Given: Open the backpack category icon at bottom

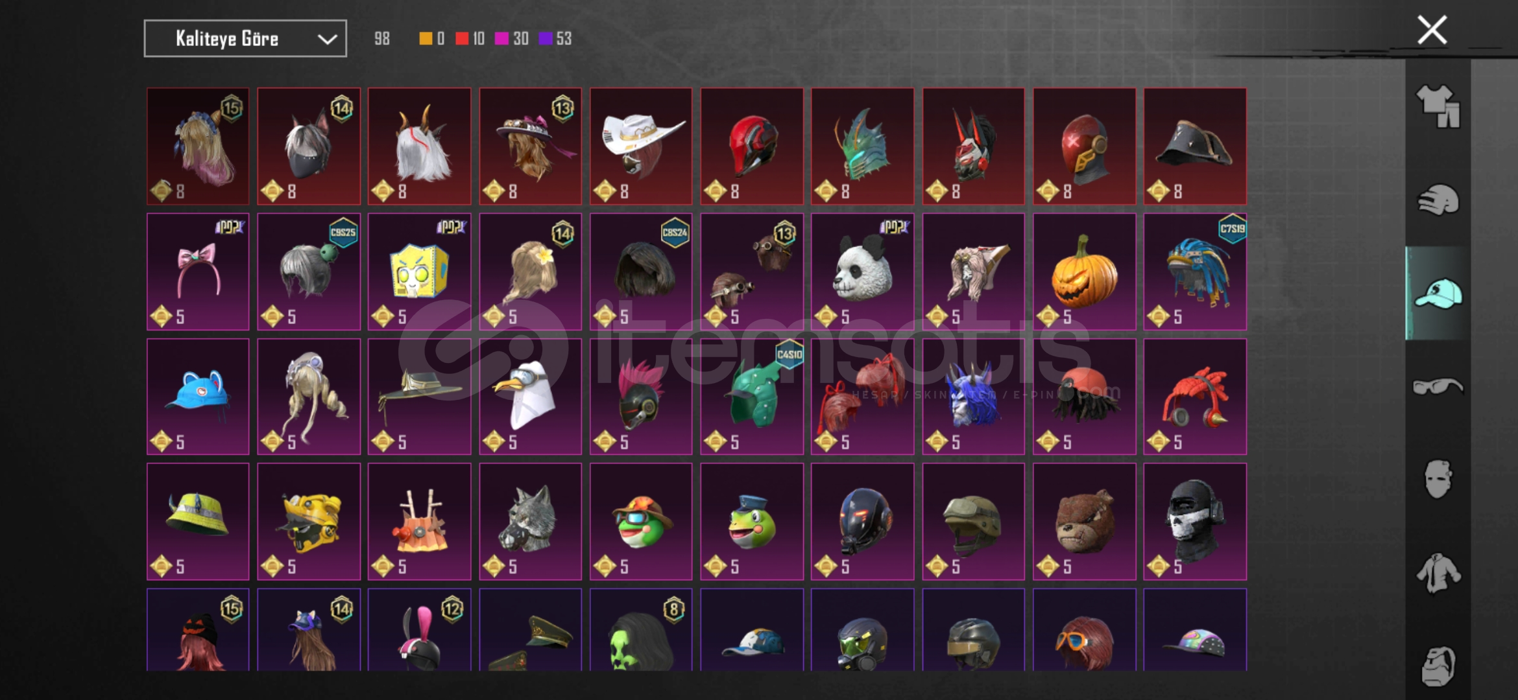Looking at the screenshot, I should [x=1438, y=666].
